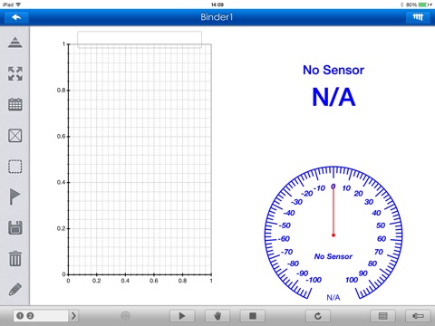The height and width of the screenshot is (326, 435).
Task: Open the sensors icon in the title bar
Action: 418,17
